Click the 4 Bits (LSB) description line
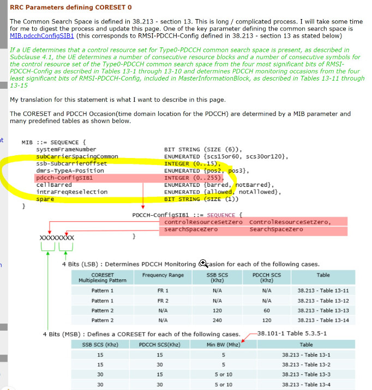The image size is (372, 390). point(191,264)
